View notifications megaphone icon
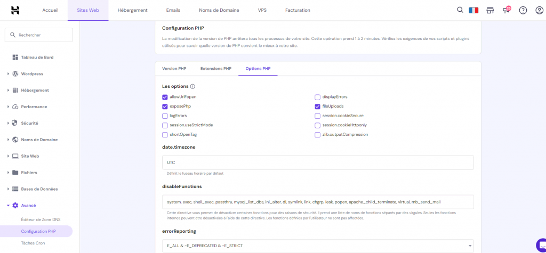546x253 pixels. (x=507, y=10)
